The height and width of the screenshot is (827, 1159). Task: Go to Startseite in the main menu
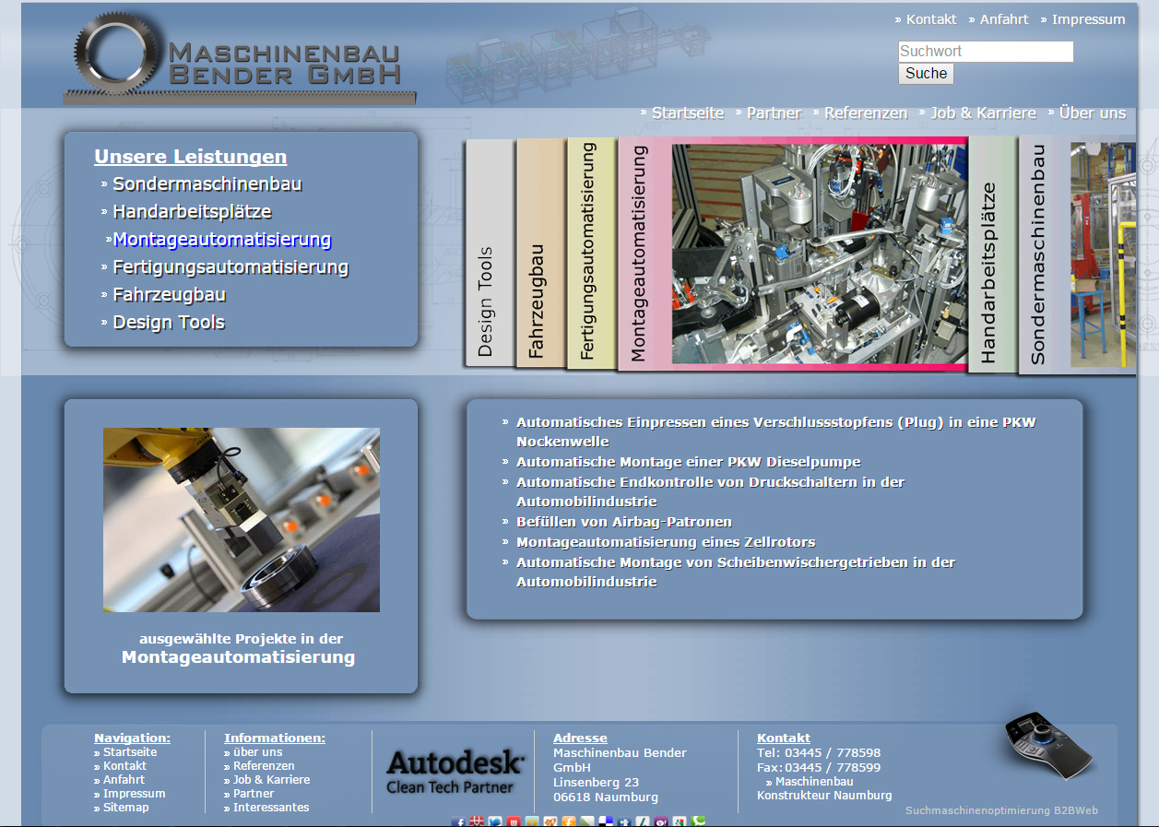(688, 113)
